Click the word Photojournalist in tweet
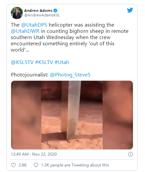The height and width of the screenshot is (172, 145). point(30,75)
